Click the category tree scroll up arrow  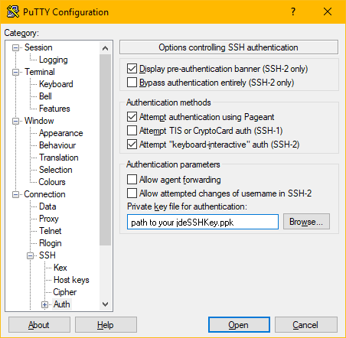point(105,48)
